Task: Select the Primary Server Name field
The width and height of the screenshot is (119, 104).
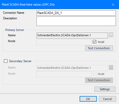Action: [72, 35]
